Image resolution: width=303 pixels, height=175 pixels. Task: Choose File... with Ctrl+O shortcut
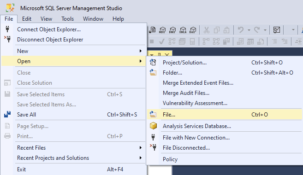click(x=224, y=115)
